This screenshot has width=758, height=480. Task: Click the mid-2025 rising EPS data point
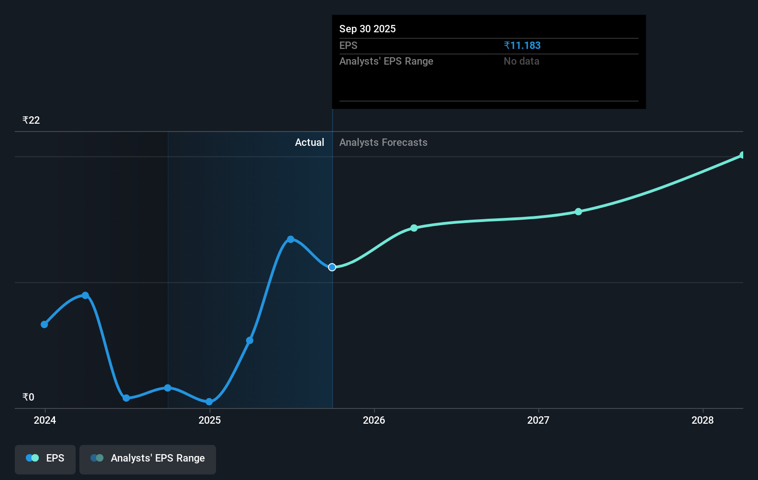pyautogui.click(x=250, y=340)
